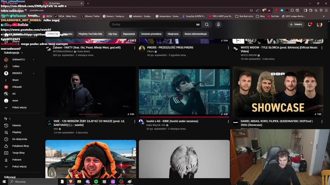The width and height of the screenshot is (330, 185).
Task: Expand Pokaż więcej under subscriptions
Action: [20, 107]
